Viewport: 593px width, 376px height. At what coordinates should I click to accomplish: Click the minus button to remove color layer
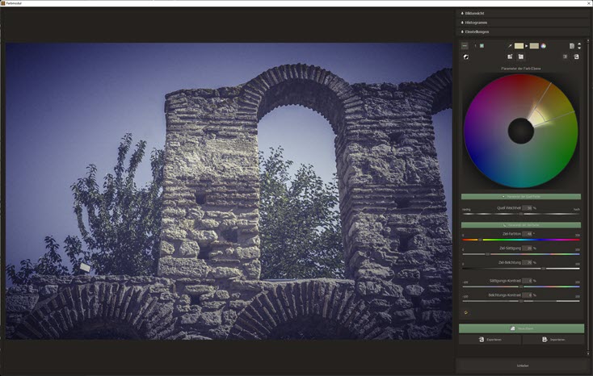(x=465, y=46)
